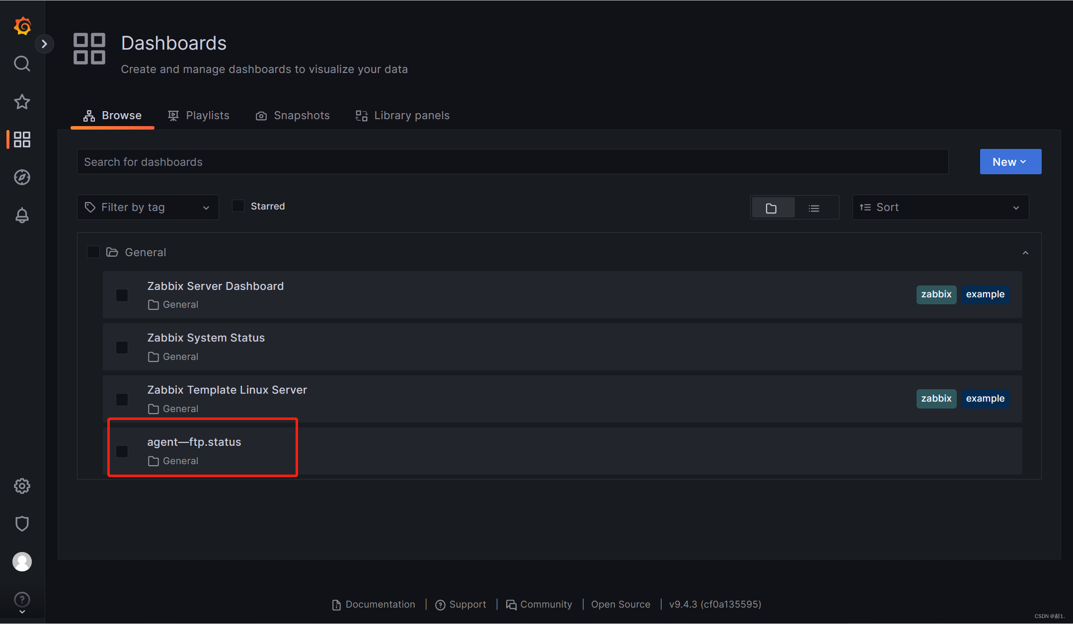This screenshot has height=624, width=1073.
Task: Check the Zabbix Server Dashboard checkbox
Action: click(122, 295)
